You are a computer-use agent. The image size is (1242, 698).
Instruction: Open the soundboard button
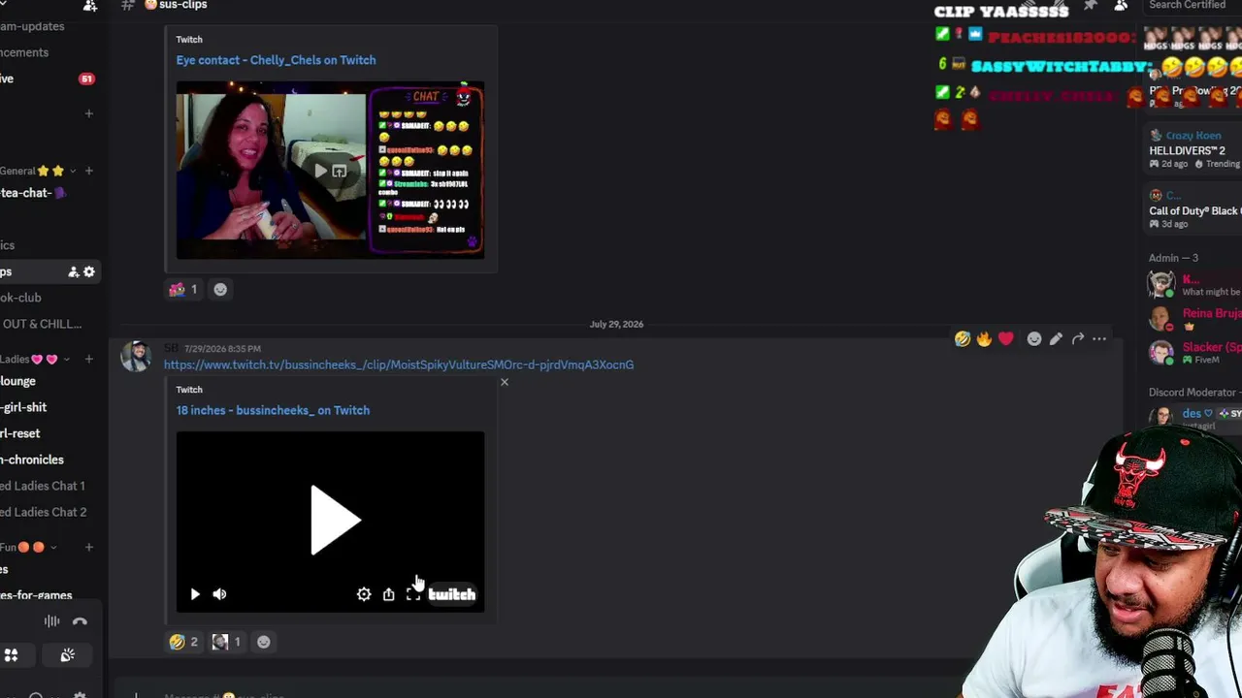click(x=67, y=655)
